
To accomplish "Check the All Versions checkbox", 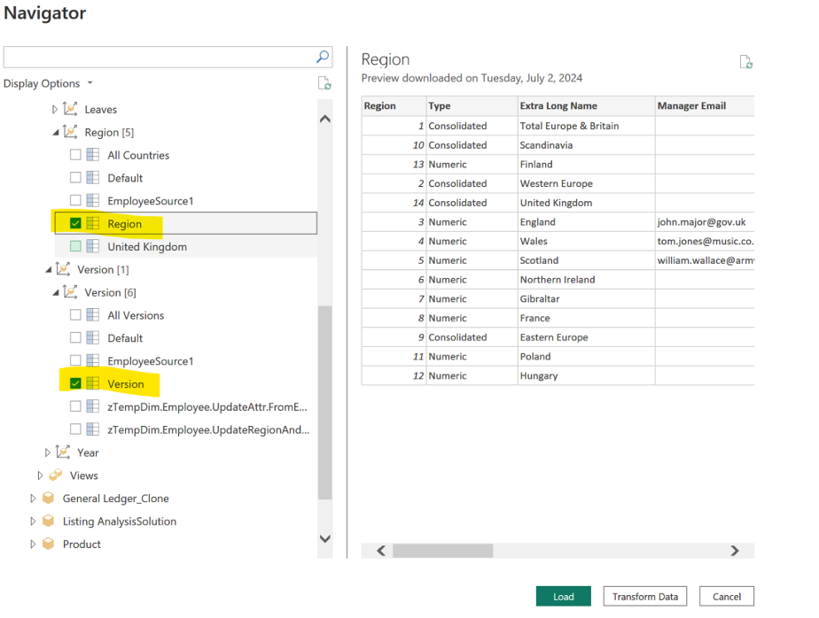I will pyautogui.click(x=75, y=314).
